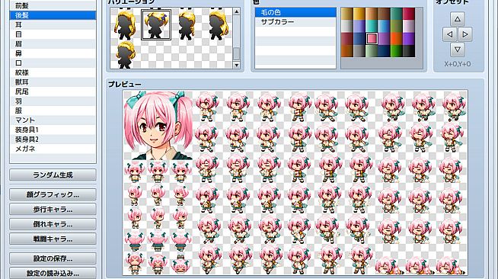Pick the olive green color swatch

(397, 27)
